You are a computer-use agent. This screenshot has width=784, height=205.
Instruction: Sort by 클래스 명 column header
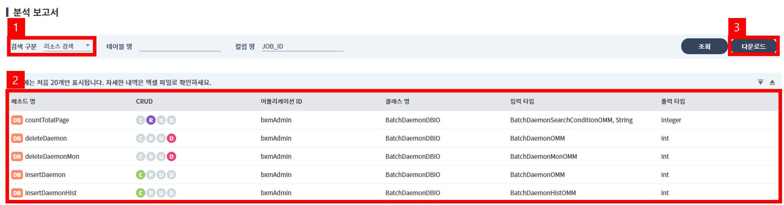397,102
